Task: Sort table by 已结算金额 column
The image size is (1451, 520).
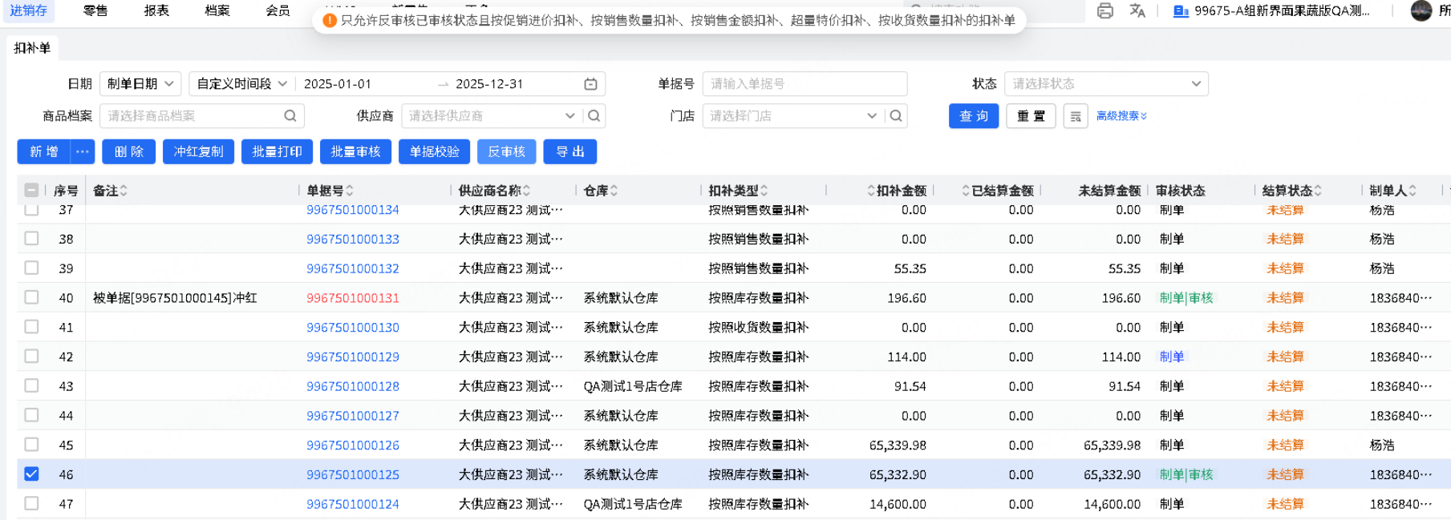Action: click(x=966, y=191)
